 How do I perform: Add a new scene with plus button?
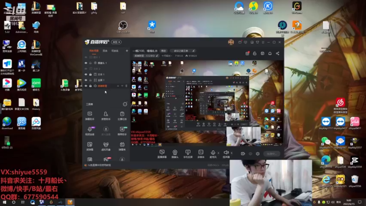tap(127, 51)
